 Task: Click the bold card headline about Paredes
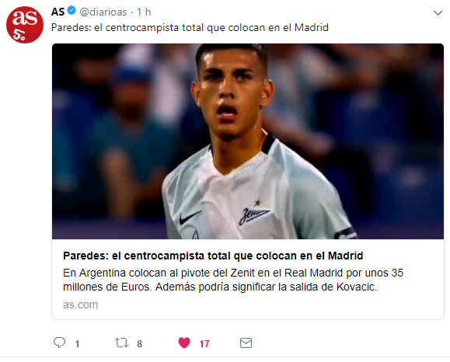pos(213,256)
